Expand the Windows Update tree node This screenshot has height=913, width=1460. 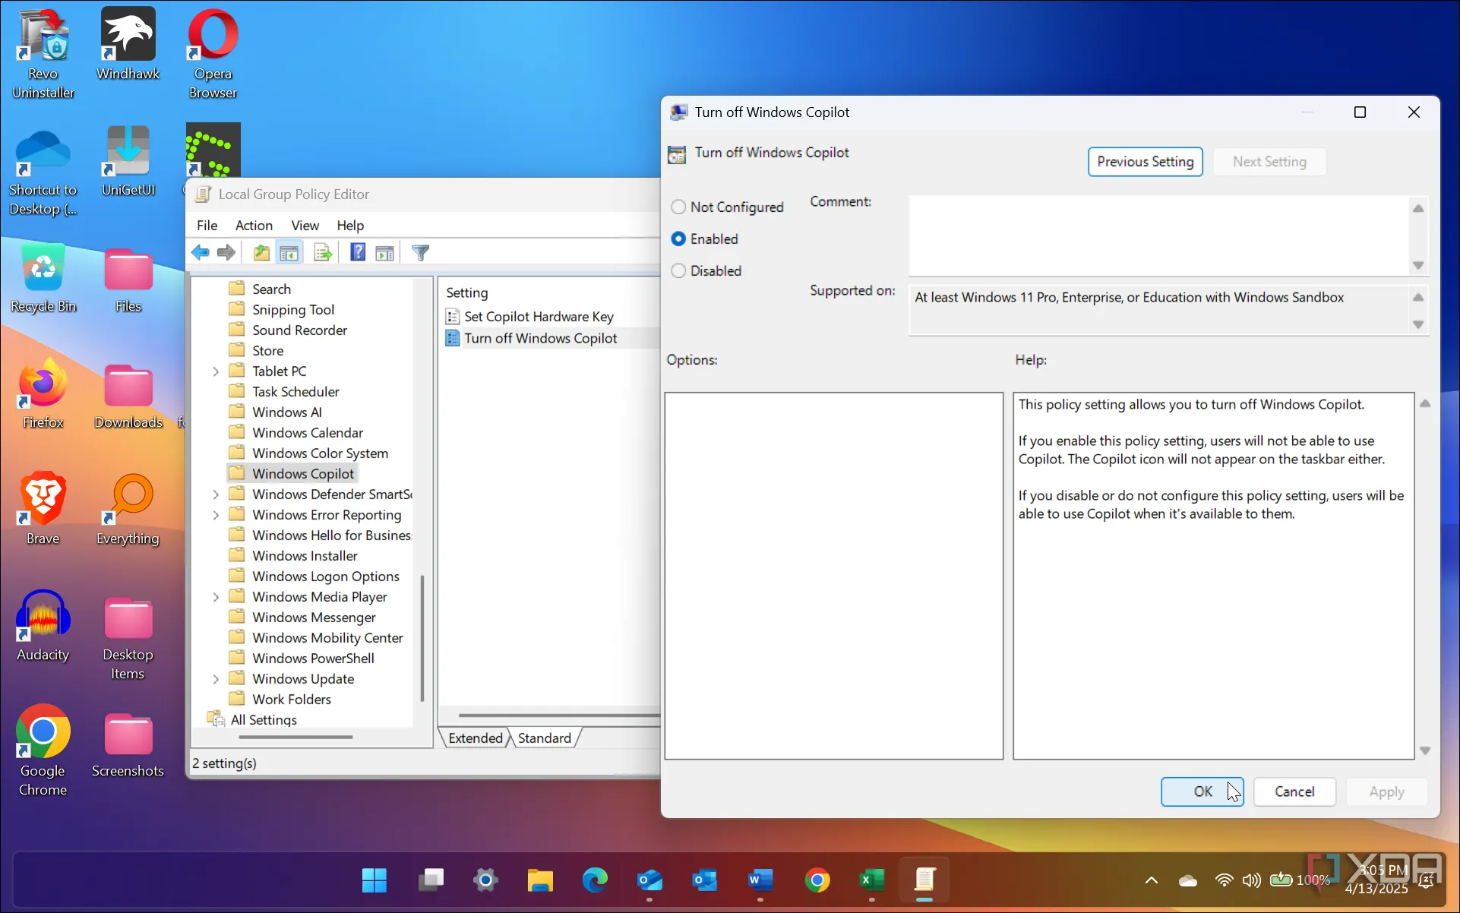216,678
